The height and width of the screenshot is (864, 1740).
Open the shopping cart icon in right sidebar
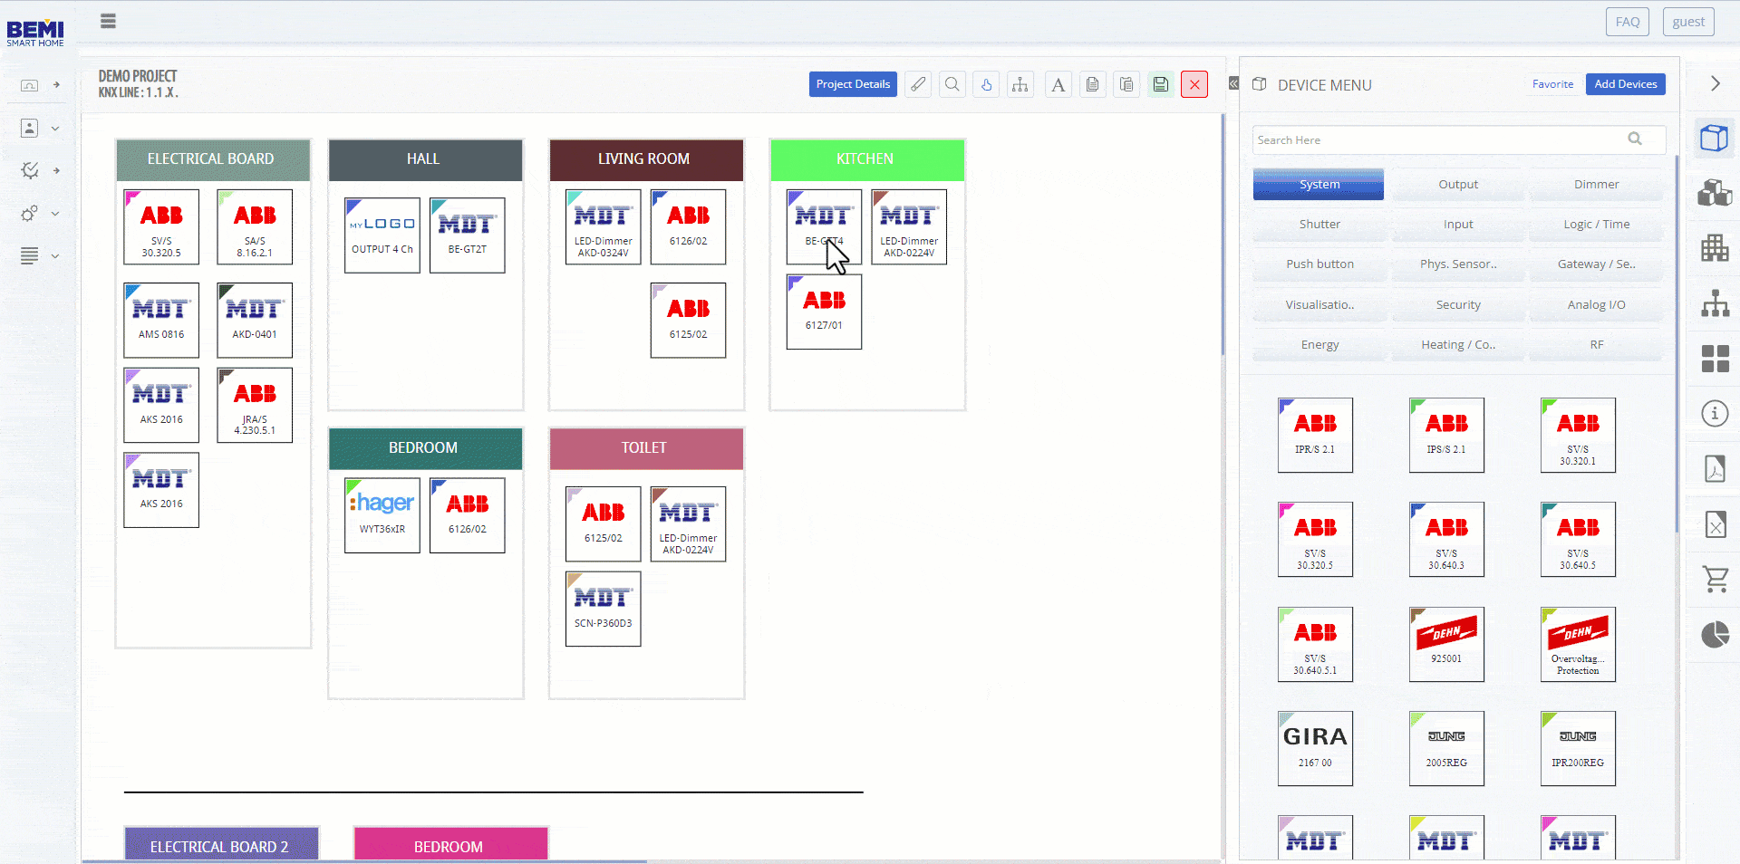[x=1715, y=579]
